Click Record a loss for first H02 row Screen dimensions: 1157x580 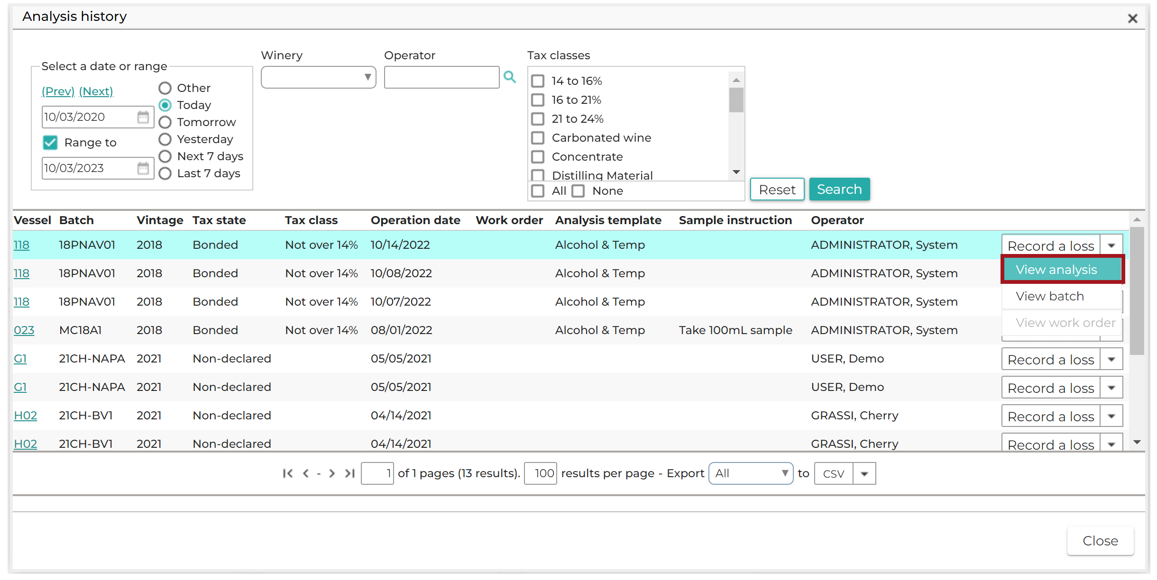pyautogui.click(x=1051, y=416)
